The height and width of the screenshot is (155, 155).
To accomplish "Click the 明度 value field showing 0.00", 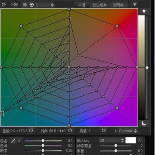I will [69, 151].
